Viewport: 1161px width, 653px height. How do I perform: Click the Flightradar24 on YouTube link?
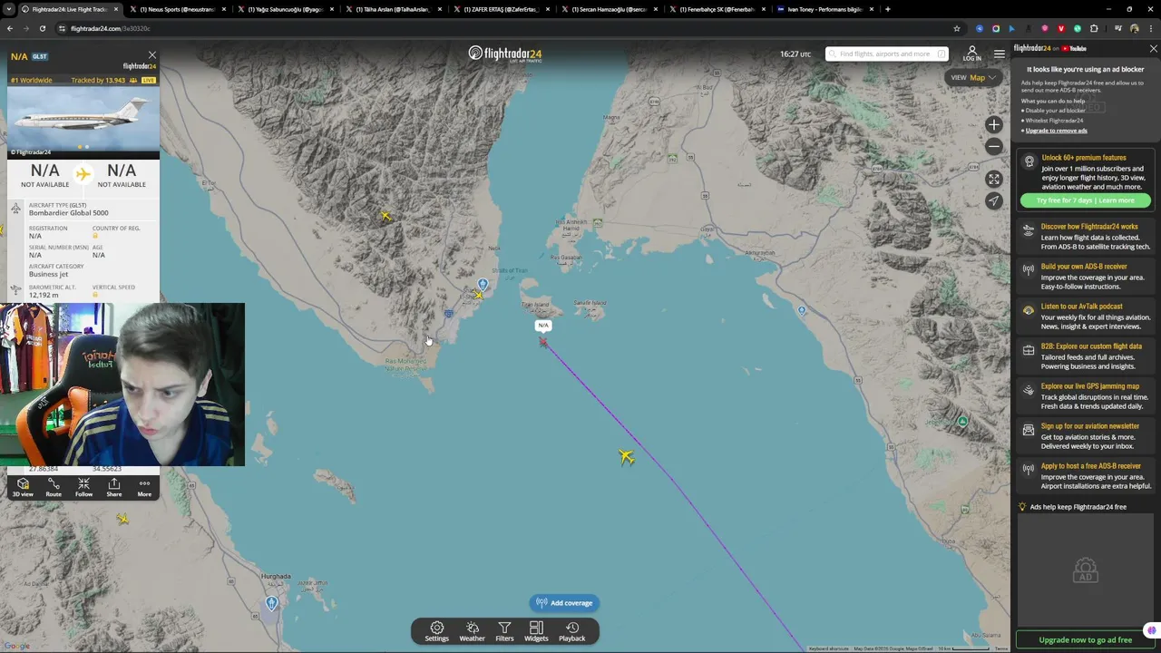point(1050,49)
